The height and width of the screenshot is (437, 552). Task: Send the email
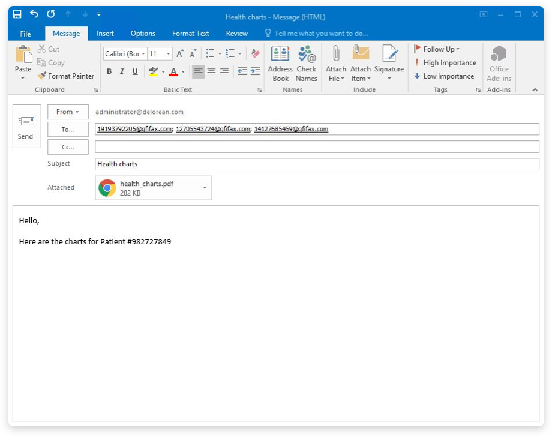click(27, 127)
